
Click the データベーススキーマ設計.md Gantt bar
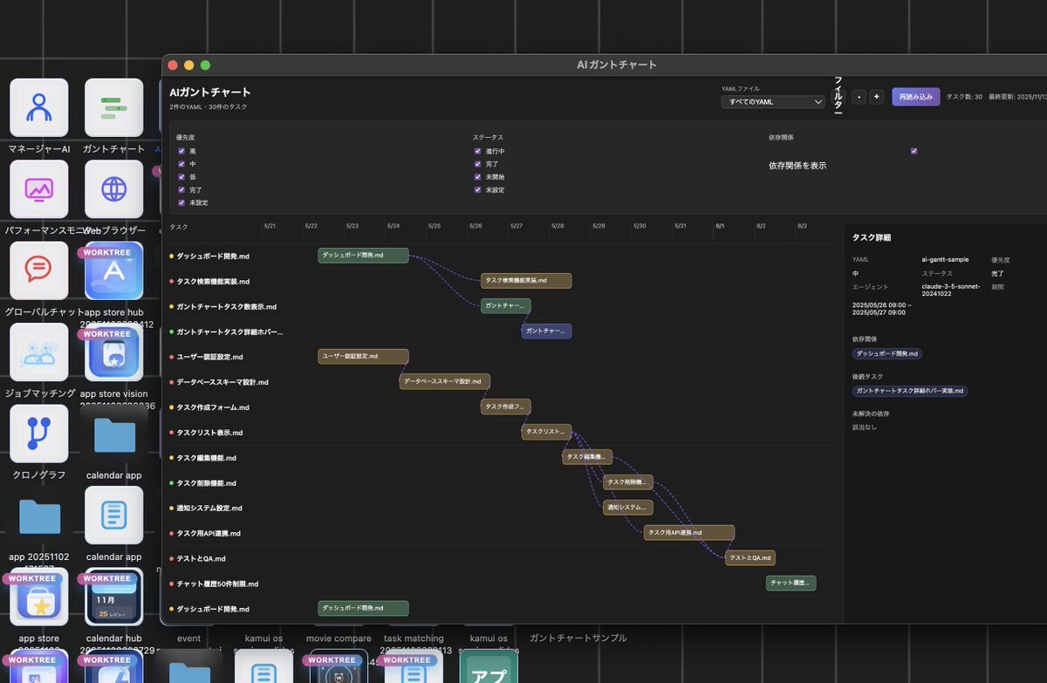[444, 381]
